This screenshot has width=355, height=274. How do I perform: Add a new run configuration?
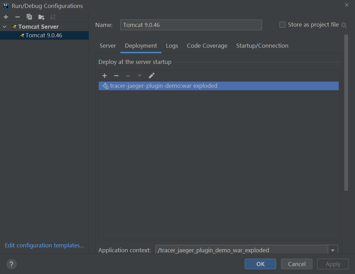[x=6, y=17]
